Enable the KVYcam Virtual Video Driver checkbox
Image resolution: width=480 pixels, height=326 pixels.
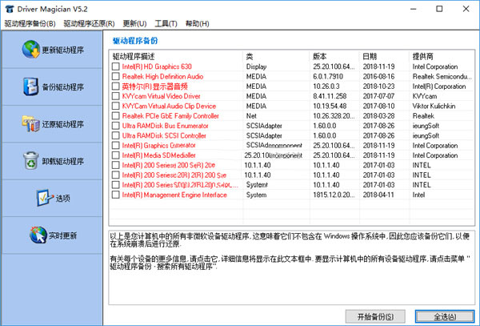(x=116, y=95)
